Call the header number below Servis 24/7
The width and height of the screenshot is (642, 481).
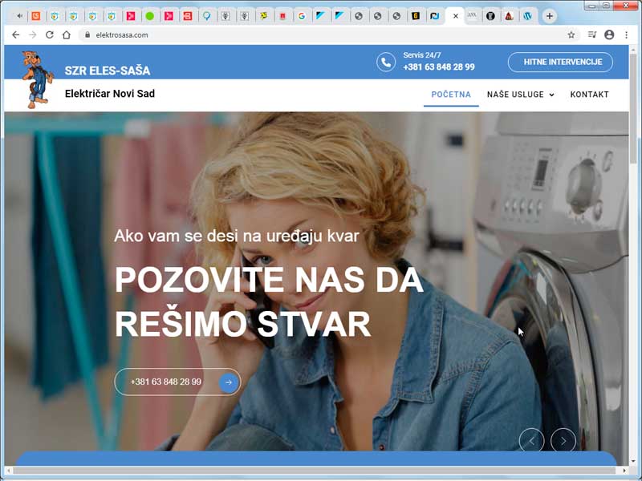pyautogui.click(x=439, y=67)
